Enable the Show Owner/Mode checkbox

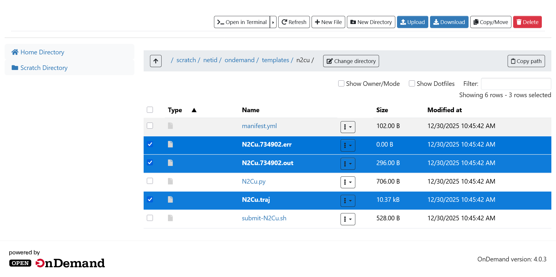341,84
